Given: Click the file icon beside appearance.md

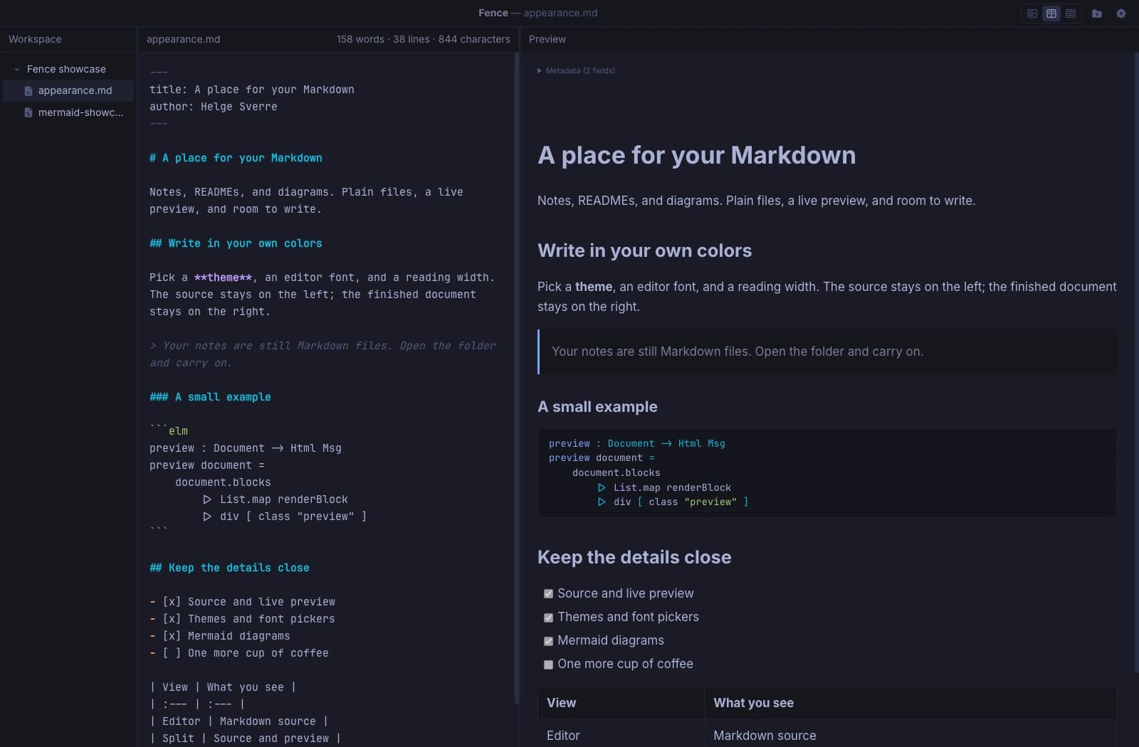Looking at the screenshot, I should 28,91.
